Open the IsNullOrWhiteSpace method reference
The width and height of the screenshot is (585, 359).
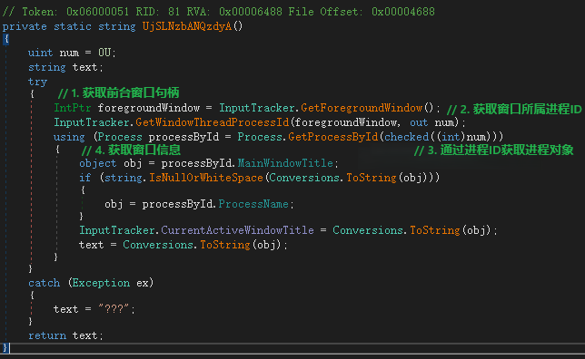(x=206, y=178)
